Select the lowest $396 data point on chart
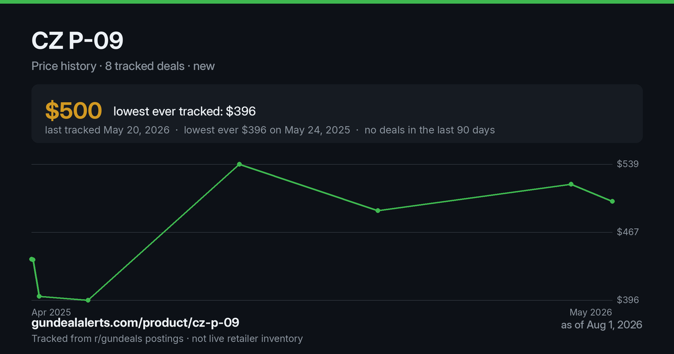The width and height of the screenshot is (674, 354). (x=88, y=300)
